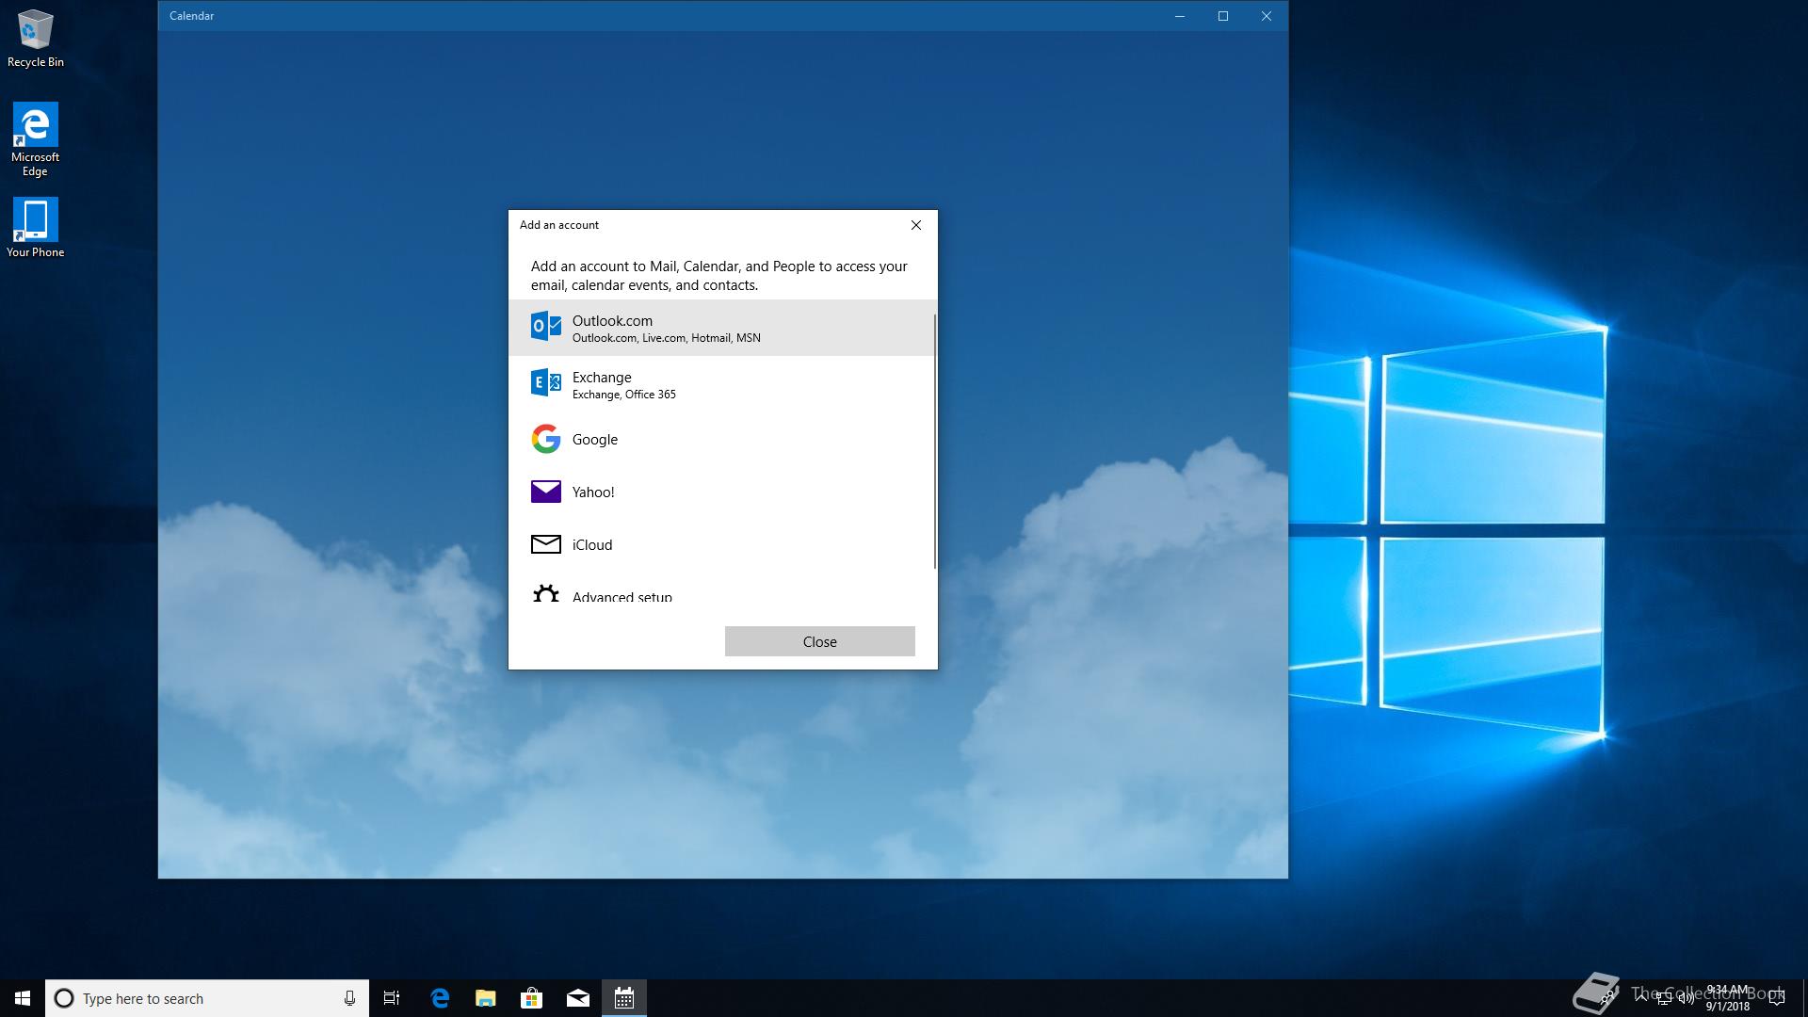Select Your Phone desktop shortcut
The width and height of the screenshot is (1808, 1017).
pos(36,228)
